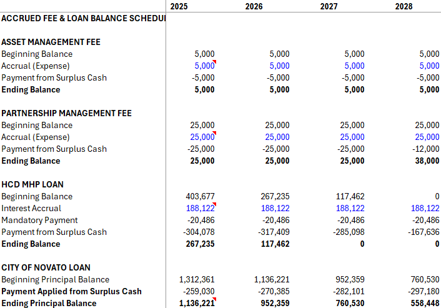This screenshot has height=308, width=441.
Task: Select the -270,385 payment applied cell
Action: coord(274,291)
